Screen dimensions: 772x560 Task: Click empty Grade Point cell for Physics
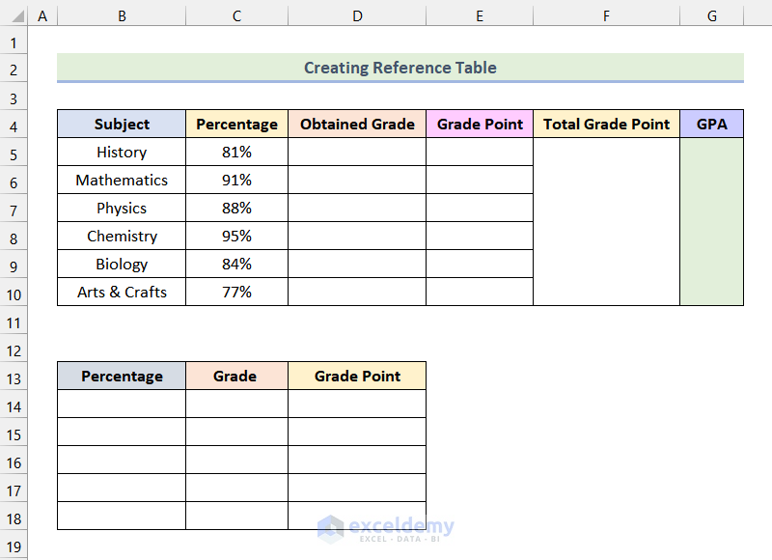(480, 209)
